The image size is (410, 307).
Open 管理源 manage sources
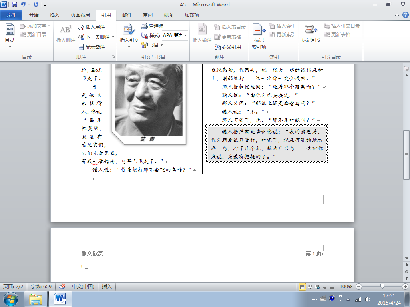coord(153,26)
